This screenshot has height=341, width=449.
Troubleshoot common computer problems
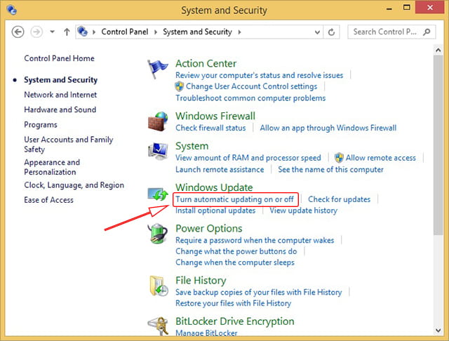click(x=250, y=98)
